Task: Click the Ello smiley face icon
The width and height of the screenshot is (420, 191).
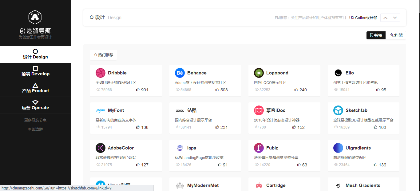Action: 338,73
